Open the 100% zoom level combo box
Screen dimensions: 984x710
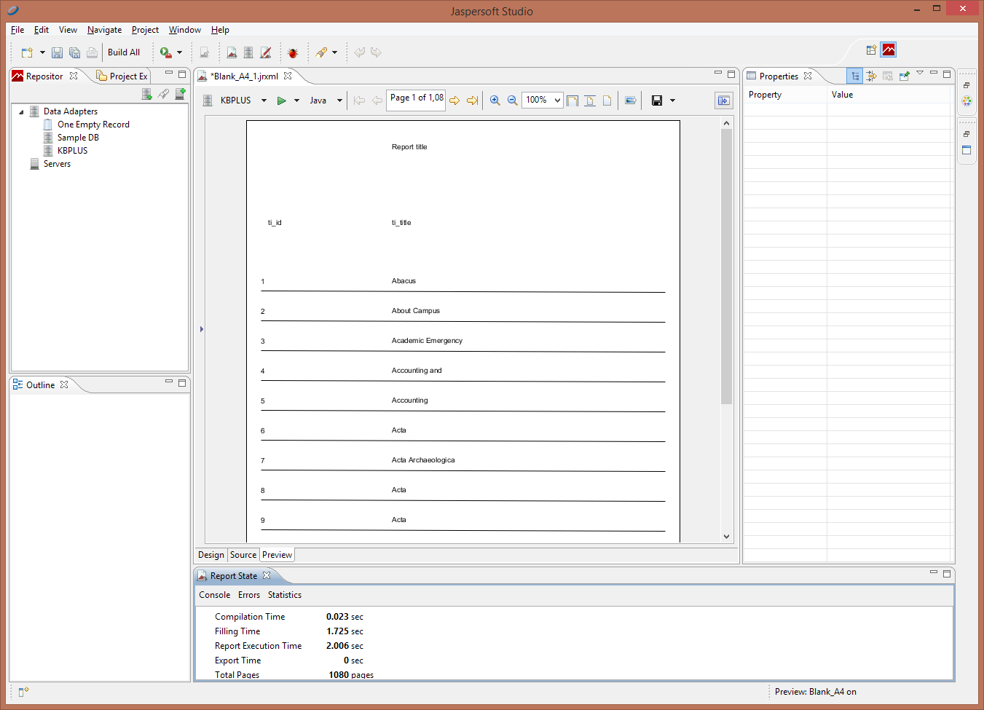[543, 100]
